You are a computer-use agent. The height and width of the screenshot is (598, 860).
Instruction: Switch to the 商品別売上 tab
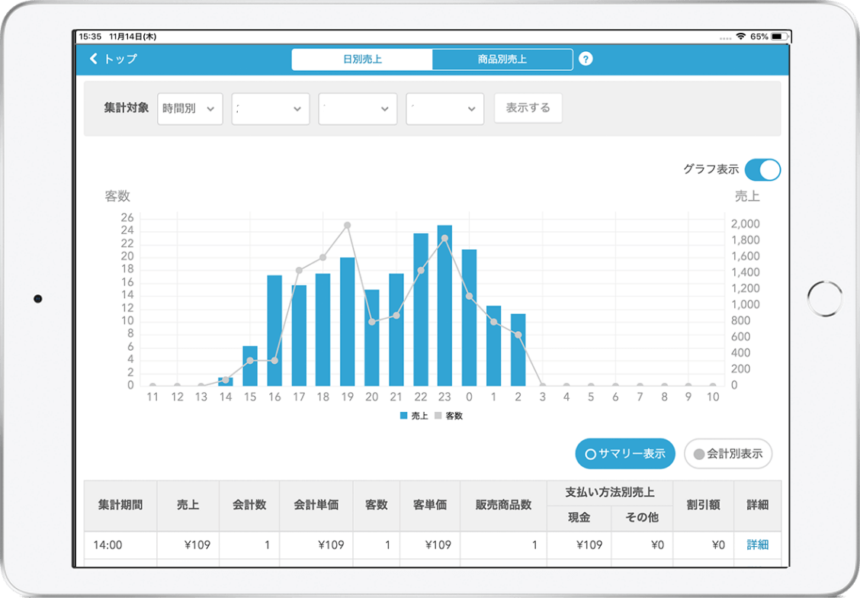point(502,59)
